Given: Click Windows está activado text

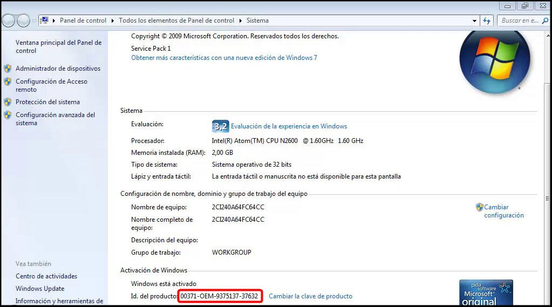Looking at the screenshot, I should click(x=163, y=283).
